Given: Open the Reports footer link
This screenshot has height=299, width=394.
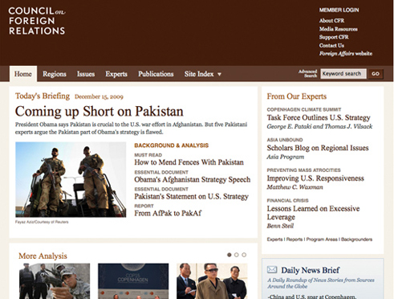Looking at the screenshot, I should (294, 240).
